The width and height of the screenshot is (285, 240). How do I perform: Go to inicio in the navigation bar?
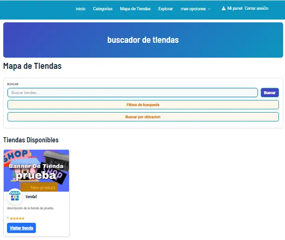[80, 9]
